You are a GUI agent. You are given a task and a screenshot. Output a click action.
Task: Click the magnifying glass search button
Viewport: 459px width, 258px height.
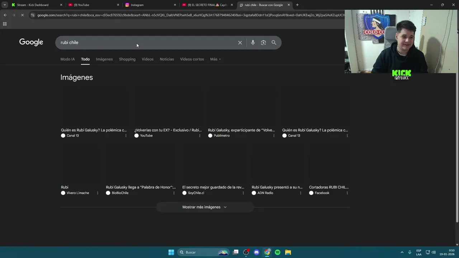274,43
